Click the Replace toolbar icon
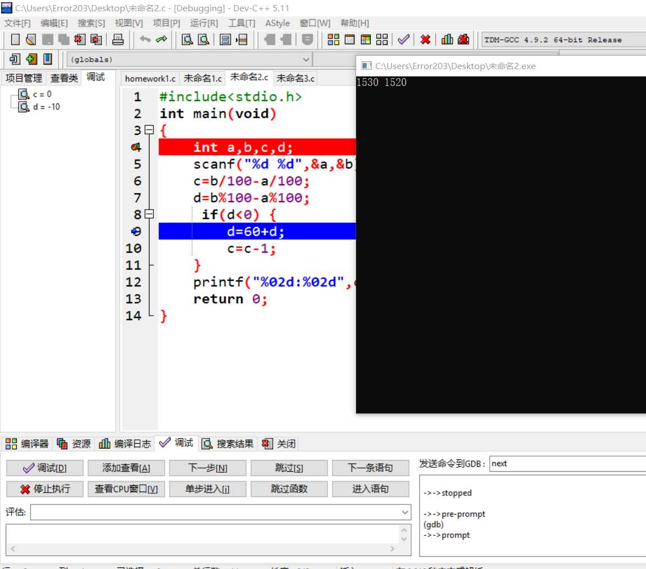Screen dimensions: 646x569 pyautogui.click(x=203, y=39)
